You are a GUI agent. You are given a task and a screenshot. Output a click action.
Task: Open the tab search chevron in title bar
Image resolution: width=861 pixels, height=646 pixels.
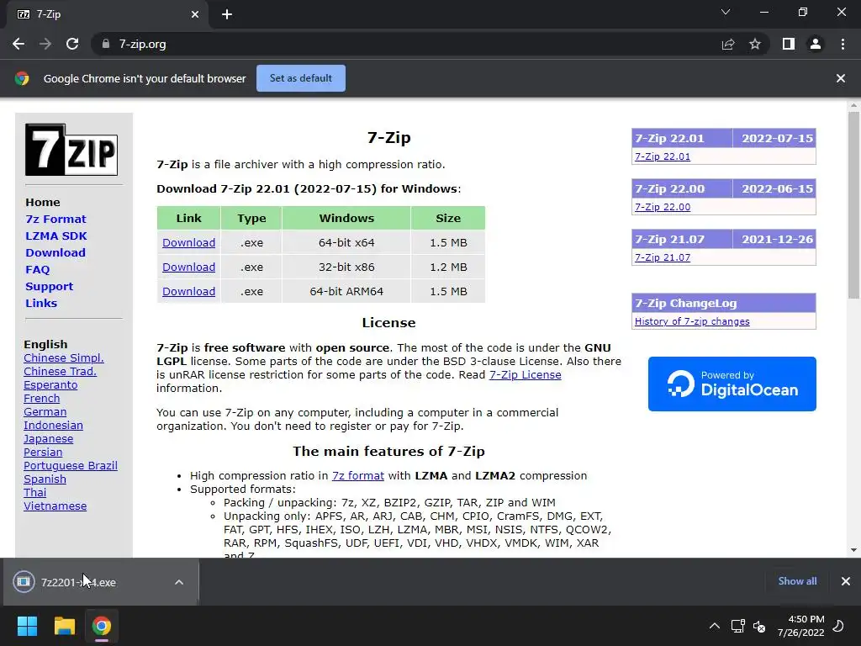[x=726, y=12]
